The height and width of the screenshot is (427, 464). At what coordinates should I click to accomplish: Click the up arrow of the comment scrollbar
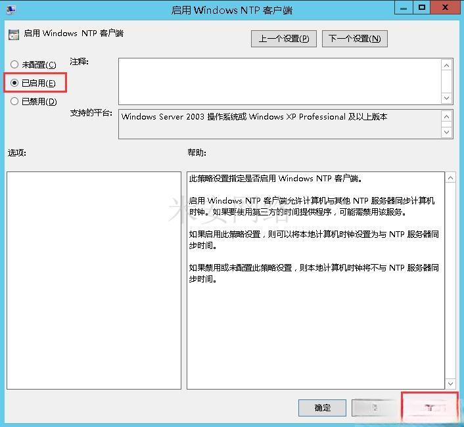point(446,65)
